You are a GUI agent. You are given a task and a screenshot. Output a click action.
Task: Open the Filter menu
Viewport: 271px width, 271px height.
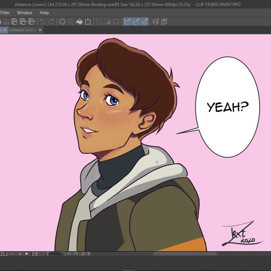click(x=5, y=13)
